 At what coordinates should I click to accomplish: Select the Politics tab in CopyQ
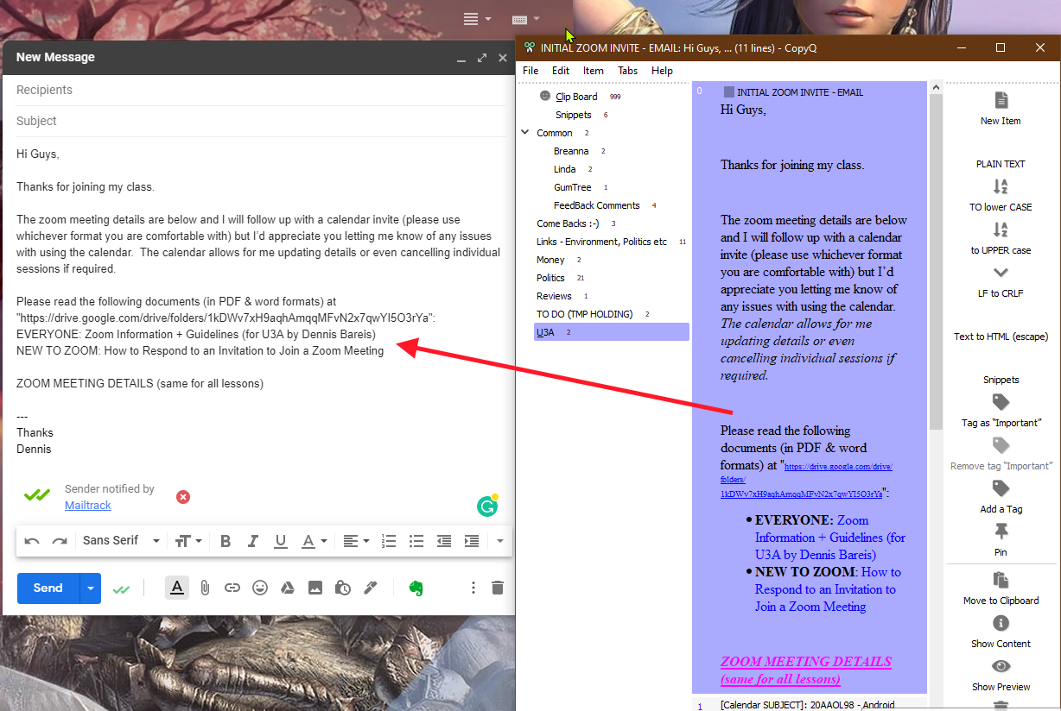click(x=550, y=278)
